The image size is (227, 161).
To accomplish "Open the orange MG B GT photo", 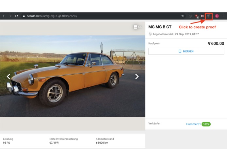I will (x=73, y=76).
